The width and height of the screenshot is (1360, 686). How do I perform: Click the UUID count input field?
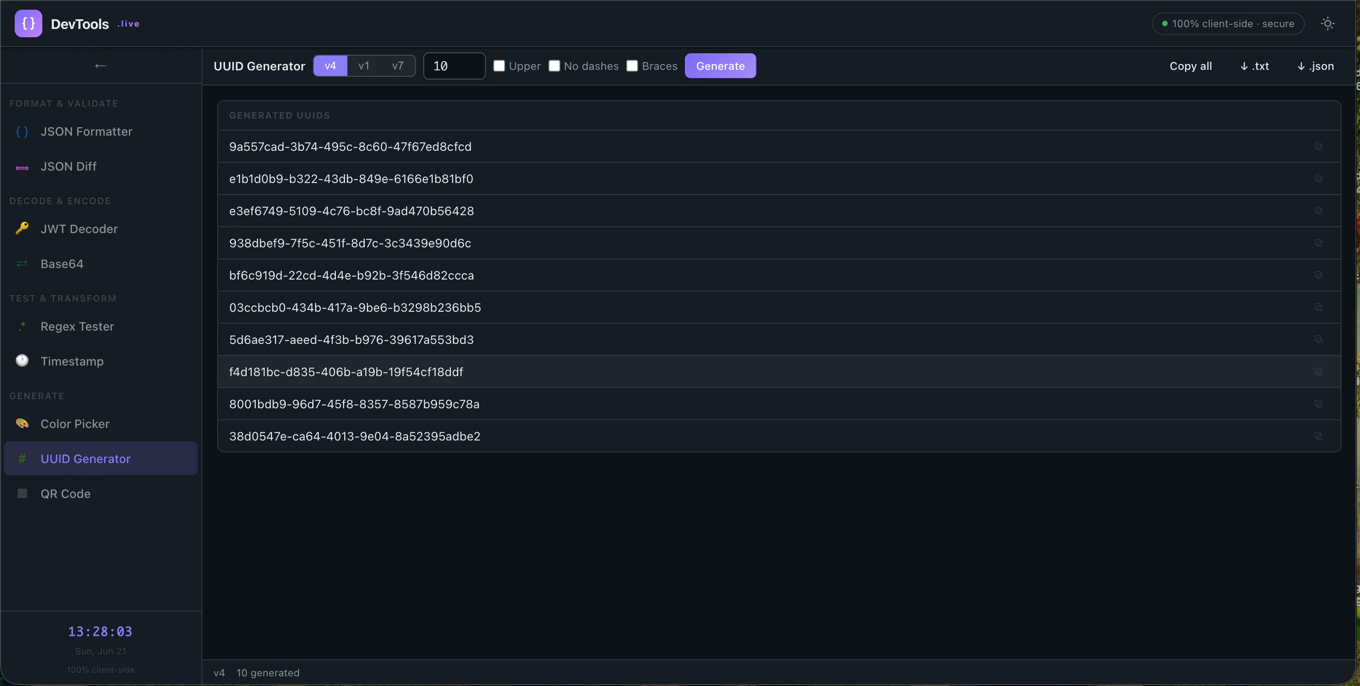pos(454,65)
